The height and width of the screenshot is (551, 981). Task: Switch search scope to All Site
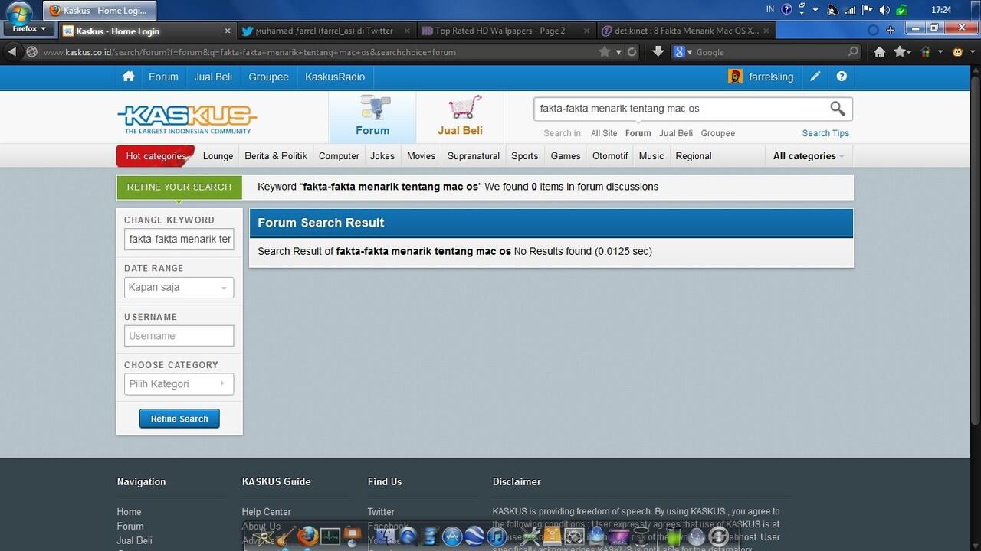pyautogui.click(x=604, y=133)
